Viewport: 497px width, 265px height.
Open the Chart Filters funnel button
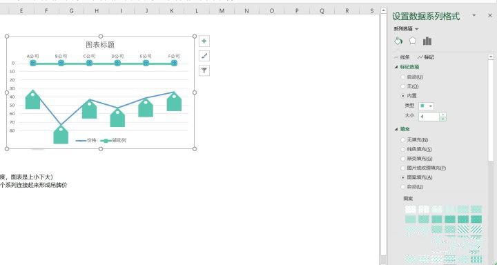(204, 70)
